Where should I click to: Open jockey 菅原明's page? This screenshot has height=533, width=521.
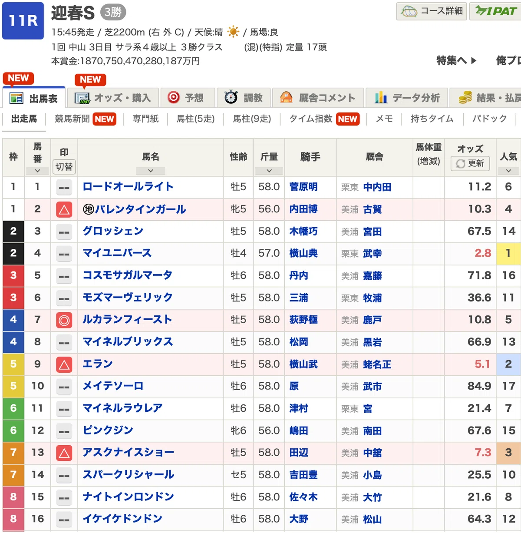(x=303, y=187)
